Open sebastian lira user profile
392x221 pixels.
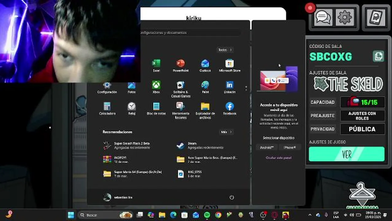click(x=118, y=197)
